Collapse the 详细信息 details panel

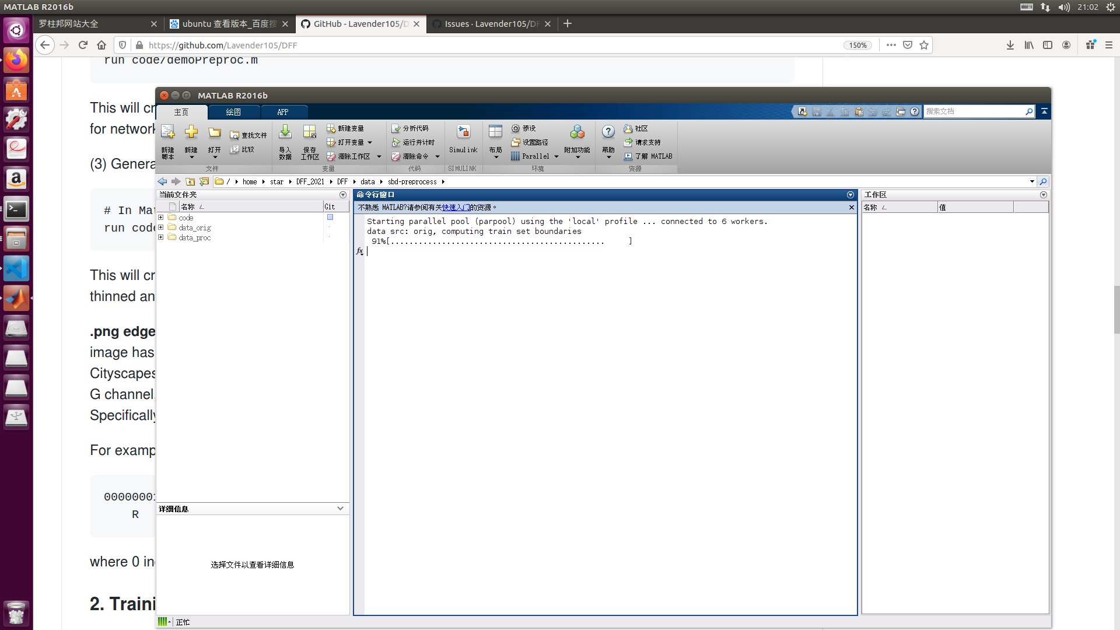(340, 509)
